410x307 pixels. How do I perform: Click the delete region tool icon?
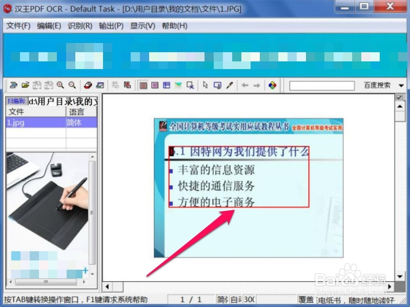click(x=189, y=85)
